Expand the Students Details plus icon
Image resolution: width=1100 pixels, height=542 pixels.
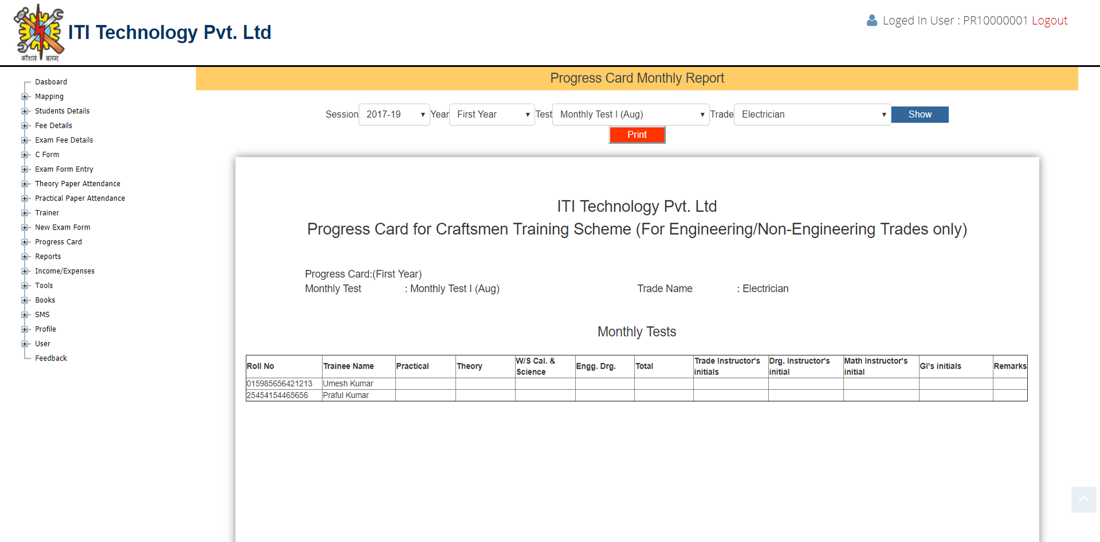pos(25,111)
